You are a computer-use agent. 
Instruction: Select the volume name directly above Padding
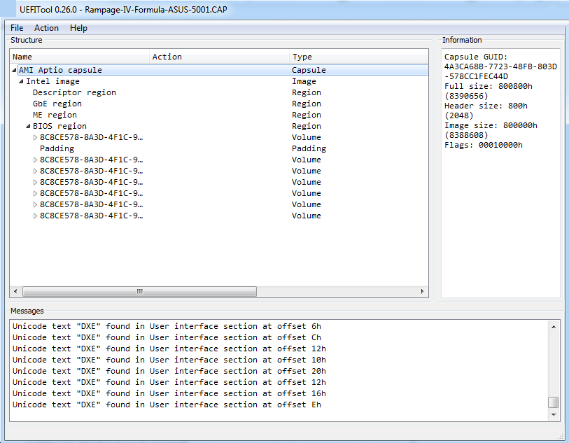point(92,137)
